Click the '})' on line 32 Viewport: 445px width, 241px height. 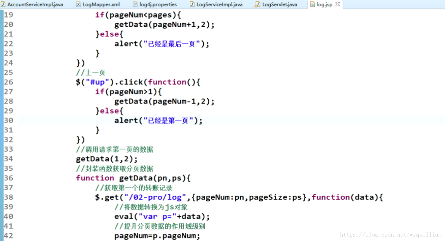[x=81, y=140]
